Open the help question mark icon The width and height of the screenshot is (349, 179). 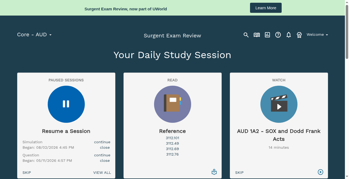click(x=278, y=35)
